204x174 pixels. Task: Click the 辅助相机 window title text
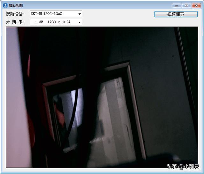pos(16,6)
